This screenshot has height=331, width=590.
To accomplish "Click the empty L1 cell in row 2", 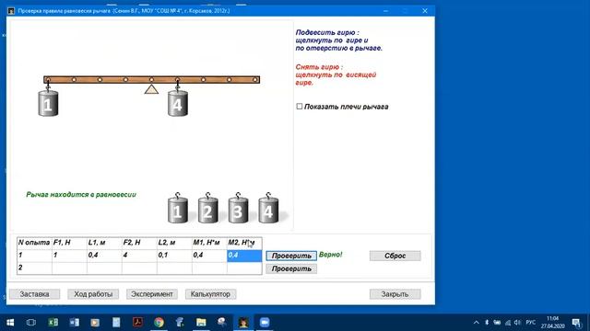I will (x=104, y=268).
